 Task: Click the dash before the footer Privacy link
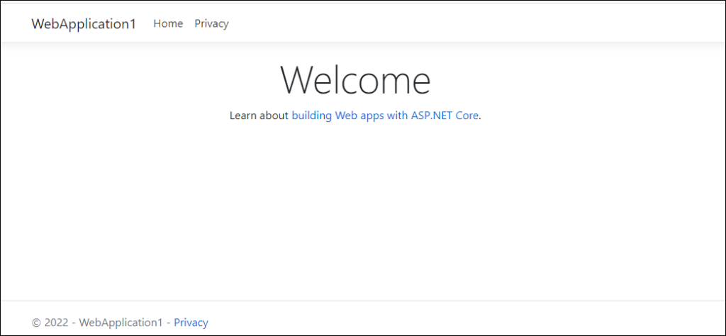click(x=168, y=323)
